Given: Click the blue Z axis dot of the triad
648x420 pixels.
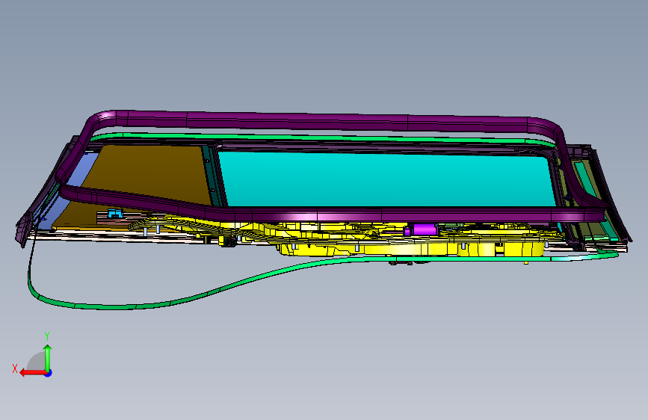Looking at the screenshot, I should point(49,373).
